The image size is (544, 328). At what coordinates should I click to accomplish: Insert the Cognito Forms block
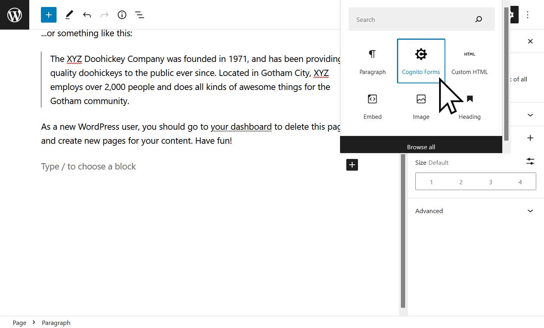pos(421,61)
